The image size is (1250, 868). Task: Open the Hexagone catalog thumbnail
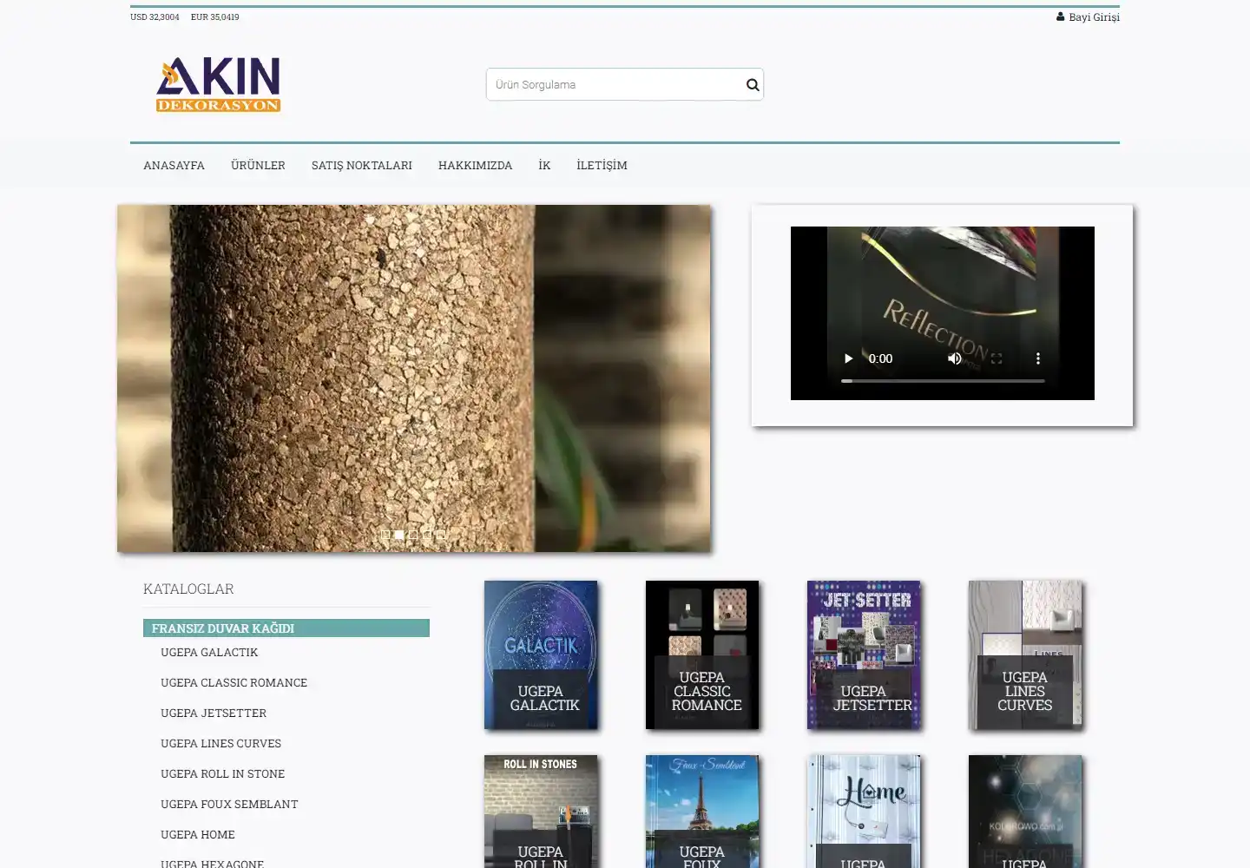1025,812
